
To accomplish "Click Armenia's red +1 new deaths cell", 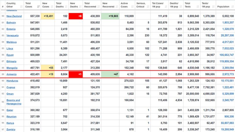I will [76, 74].
